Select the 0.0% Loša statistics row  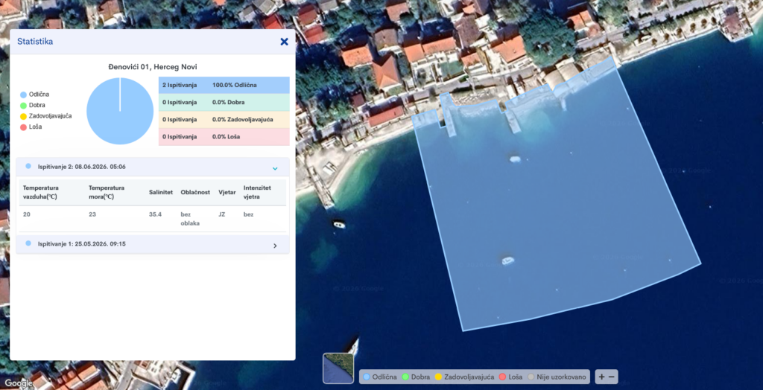click(224, 137)
